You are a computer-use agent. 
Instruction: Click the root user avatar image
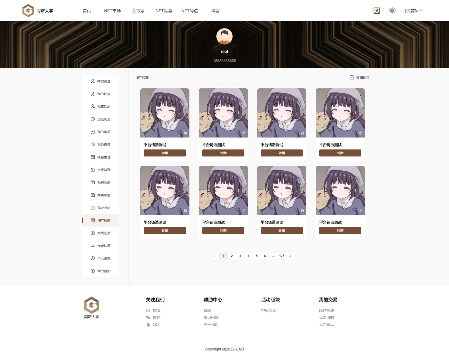(224, 36)
